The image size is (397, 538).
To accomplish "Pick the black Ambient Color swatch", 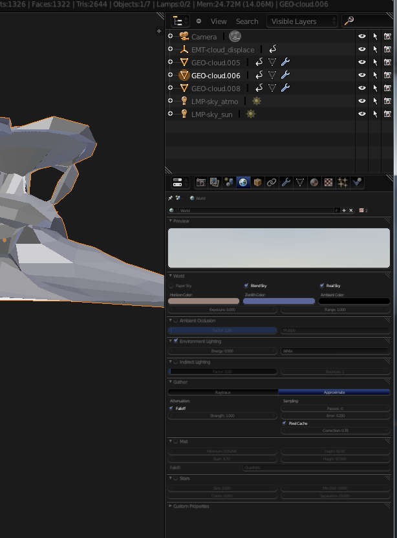I will 354,301.
